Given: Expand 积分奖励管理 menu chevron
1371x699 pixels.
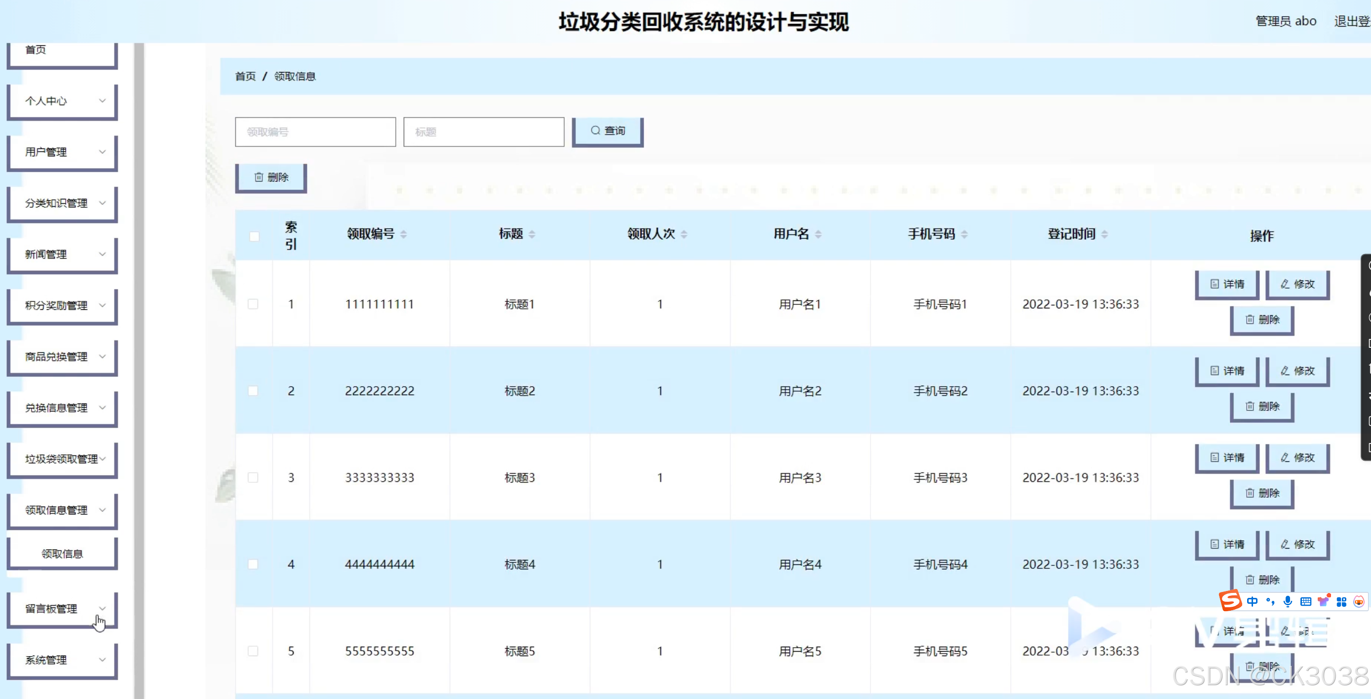Looking at the screenshot, I should click(x=102, y=305).
